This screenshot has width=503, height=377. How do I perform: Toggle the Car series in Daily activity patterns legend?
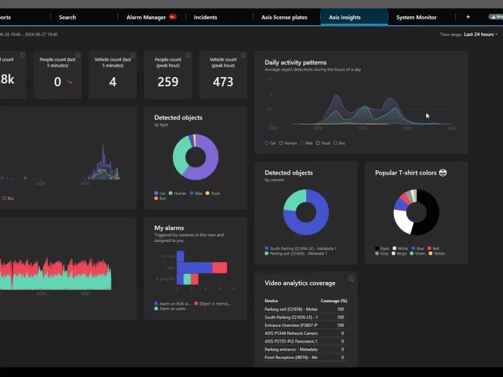click(270, 143)
